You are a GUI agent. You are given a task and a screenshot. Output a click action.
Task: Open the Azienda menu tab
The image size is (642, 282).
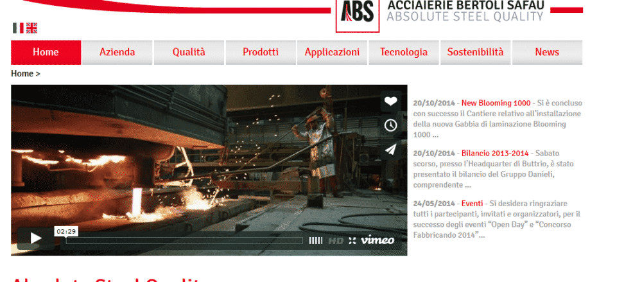click(x=117, y=53)
